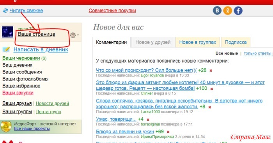This screenshot has height=143, width=273.
Task: Open Ваши сообщения
Action: point(22,72)
